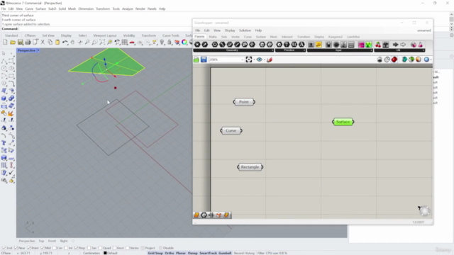The height and width of the screenshot is (255, 454).
Task: Switch to the Top viewport tab
Action: [x=41, y=241]
